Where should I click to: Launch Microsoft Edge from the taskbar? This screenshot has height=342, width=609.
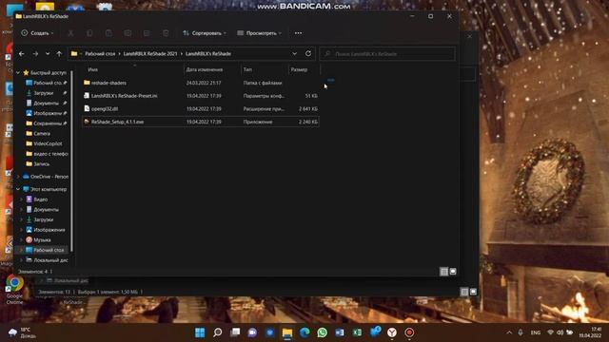(x=304, y=332)
